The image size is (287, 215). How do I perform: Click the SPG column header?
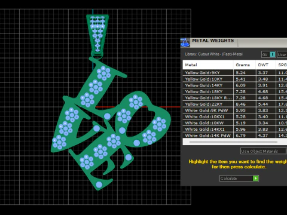[x=282, y=64]
